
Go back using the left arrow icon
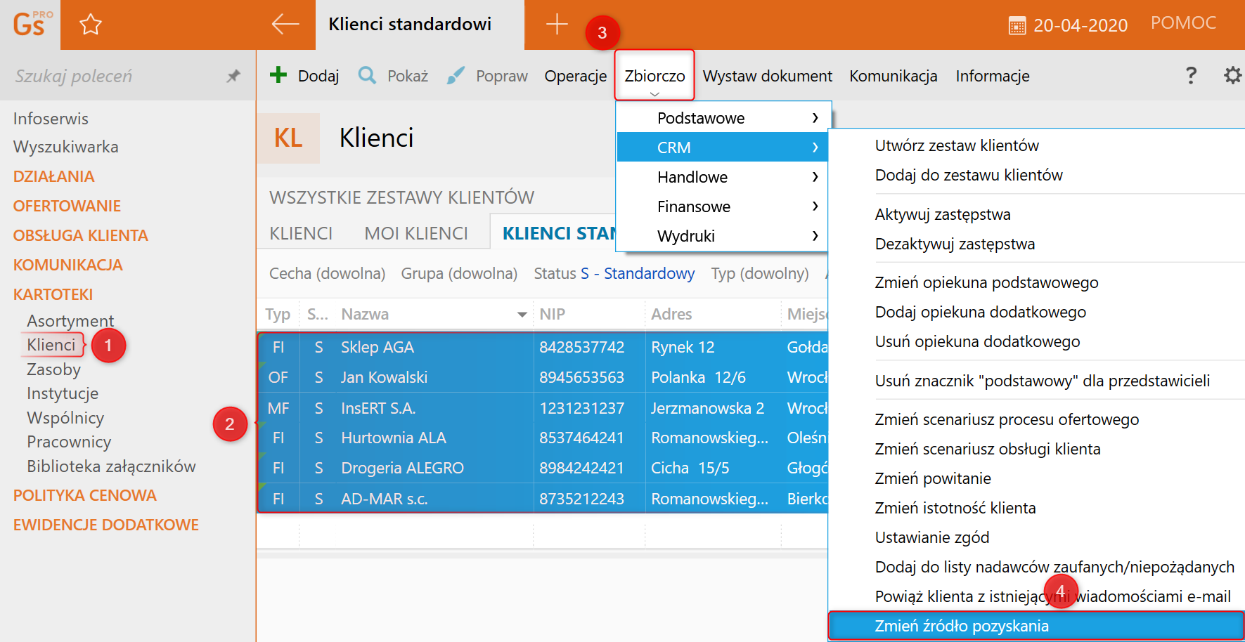(x=285, y=25)
